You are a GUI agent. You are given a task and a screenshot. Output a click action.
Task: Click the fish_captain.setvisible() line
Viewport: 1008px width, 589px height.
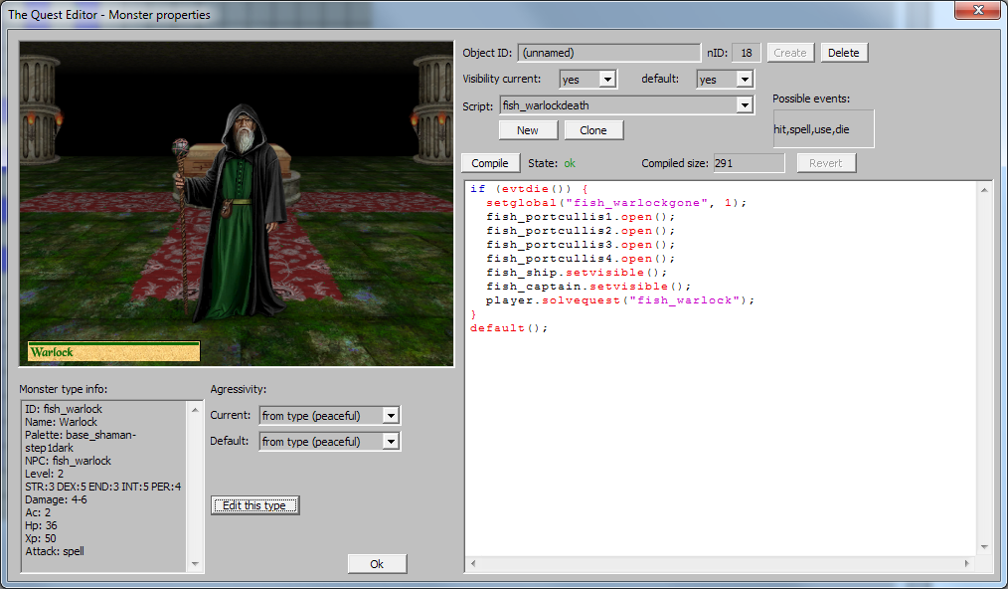(588, 287)
